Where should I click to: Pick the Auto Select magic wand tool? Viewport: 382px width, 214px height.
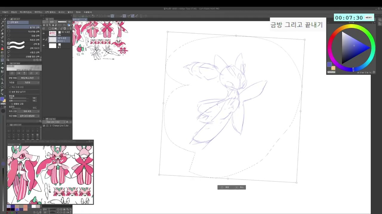[2, 64]
